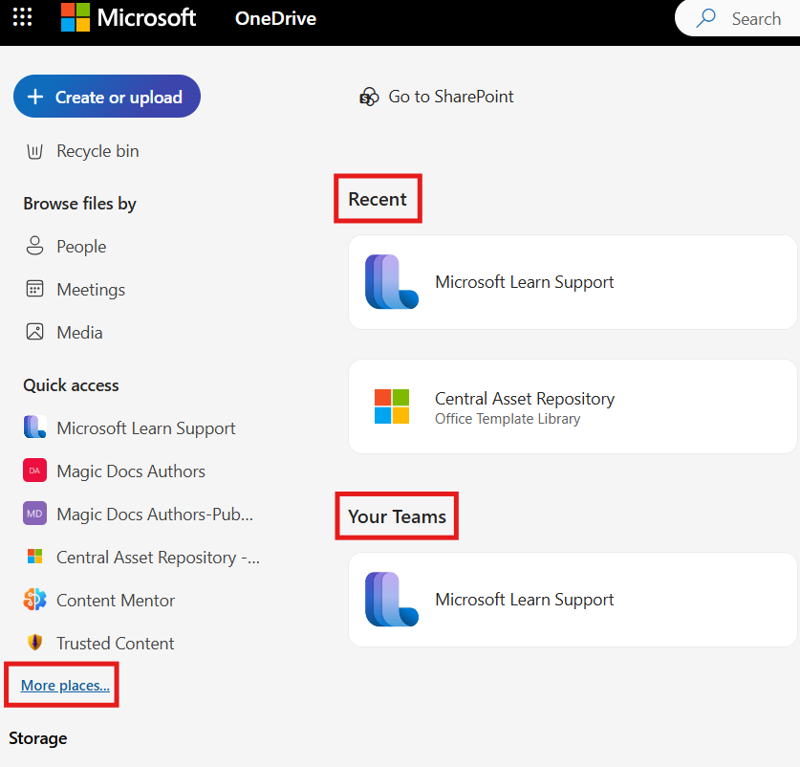Click the search magnifier icon
The height and width of the screenshot is (767, 800).
(705, 18)
